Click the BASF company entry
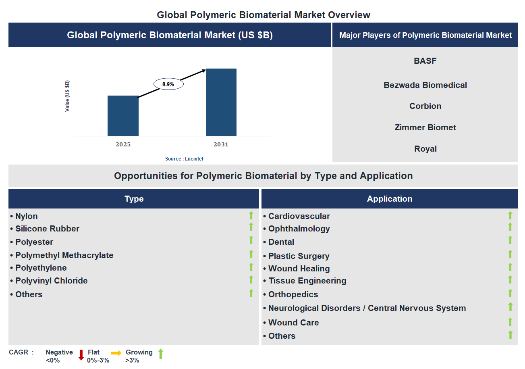 (425, 61)
